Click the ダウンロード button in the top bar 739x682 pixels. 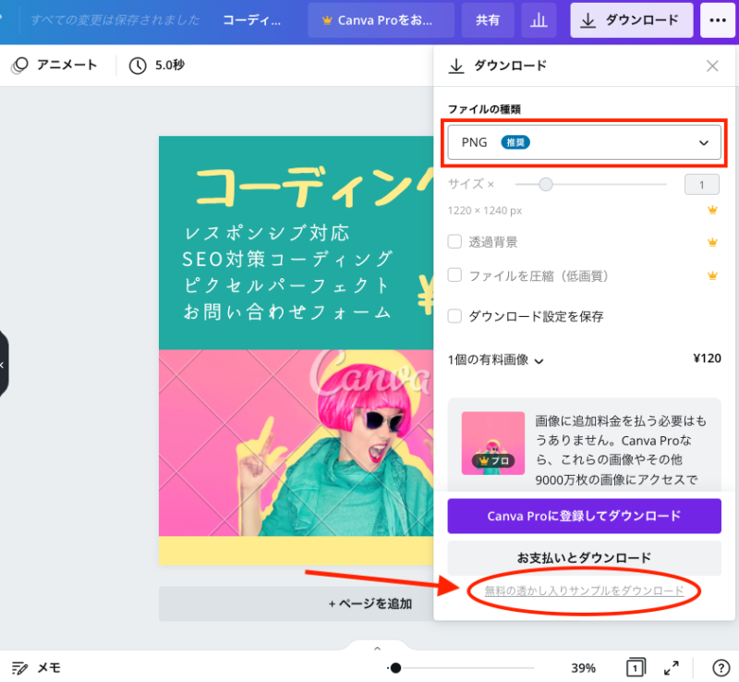tap(632, 20)
